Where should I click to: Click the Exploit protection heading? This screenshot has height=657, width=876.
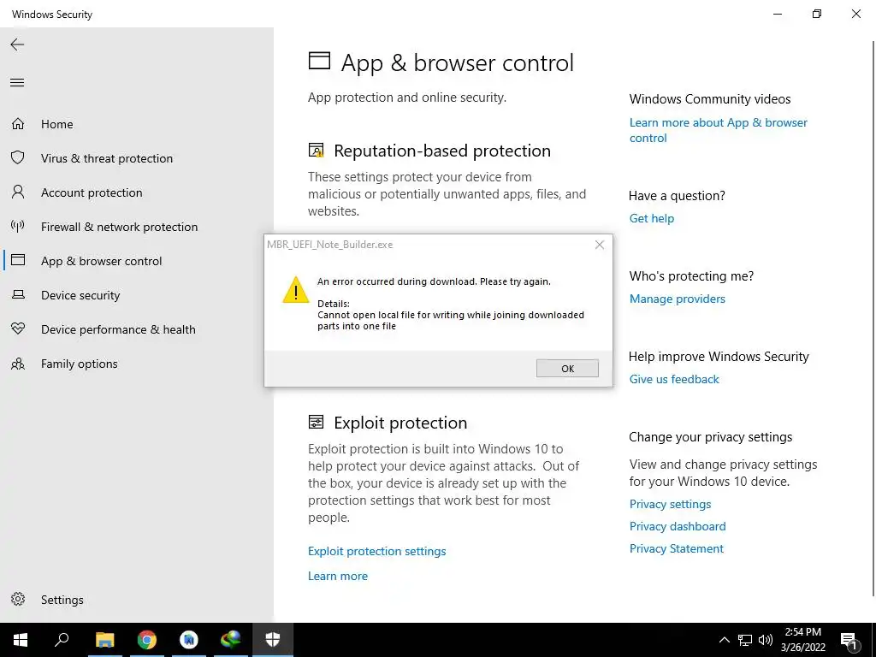[400, 423]
